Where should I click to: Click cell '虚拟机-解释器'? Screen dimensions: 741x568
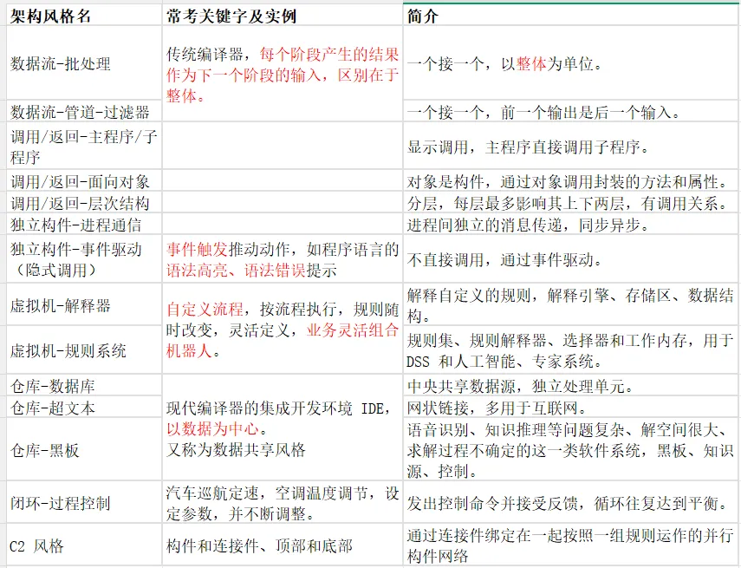[x=84, y=304]
